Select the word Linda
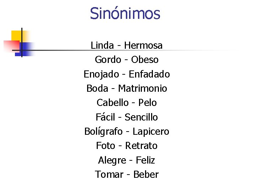Viewport: 256px width, 192px height. pyautogui.click(x=102, y=46)
